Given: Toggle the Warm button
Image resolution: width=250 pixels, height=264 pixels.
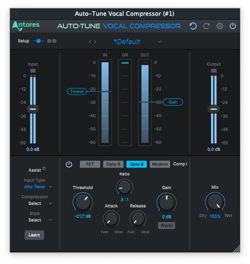Looking at the screenshot, I should click(x=167, y=225).
